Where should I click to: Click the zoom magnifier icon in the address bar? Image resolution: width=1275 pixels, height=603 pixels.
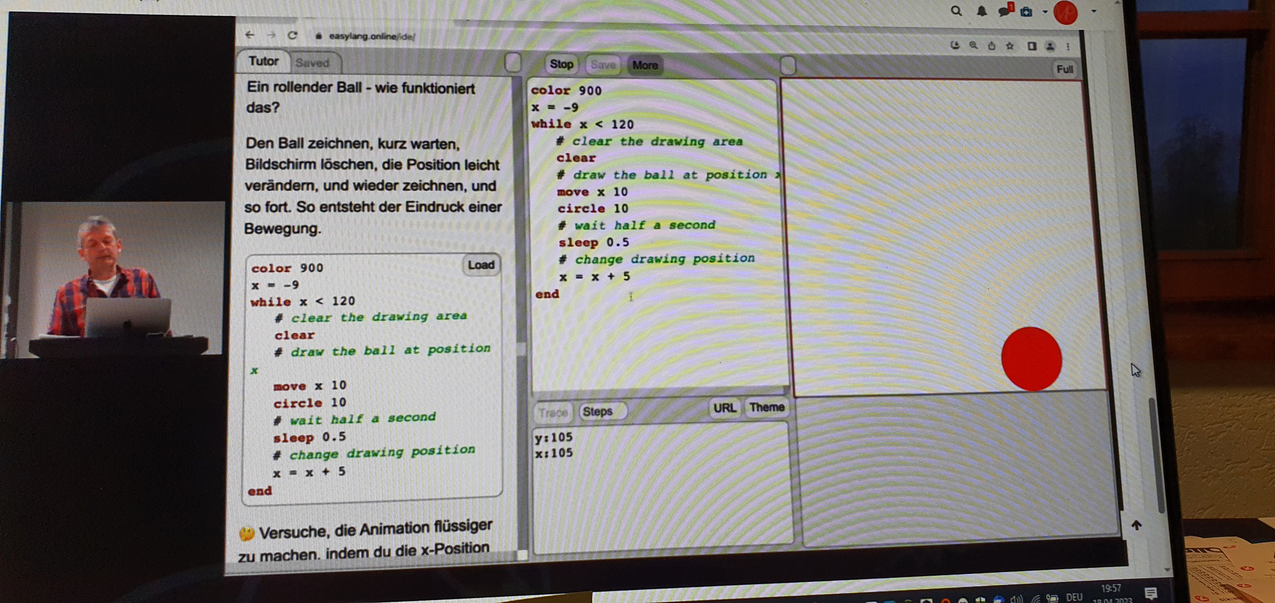(x=973, y=45)
